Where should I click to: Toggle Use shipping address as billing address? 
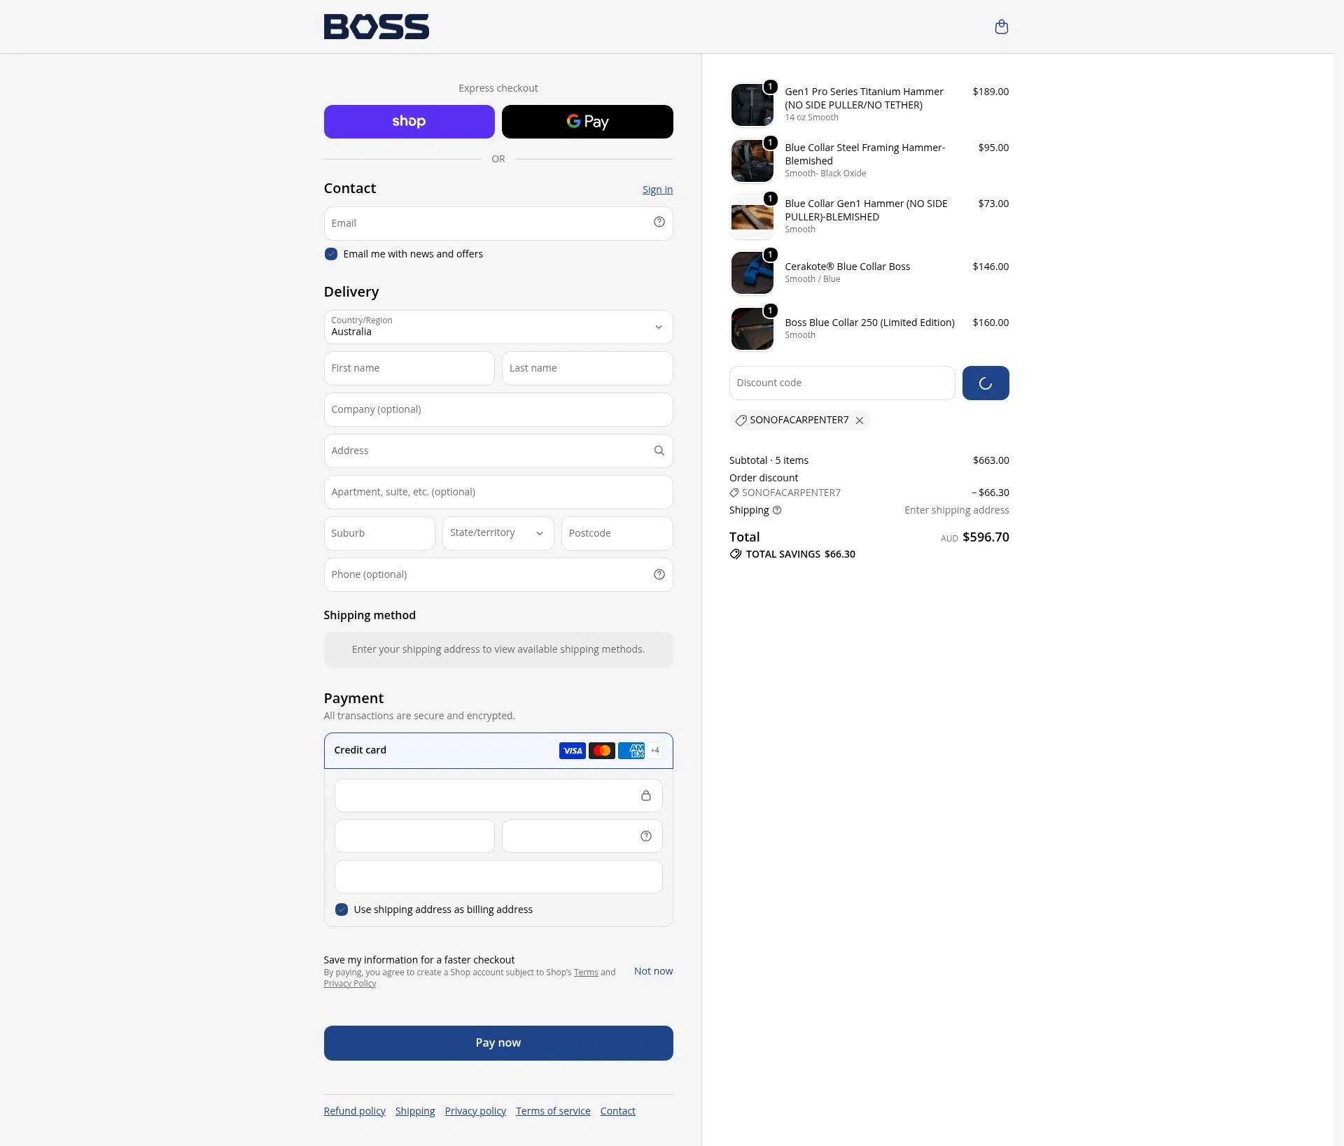click(342, 910)
